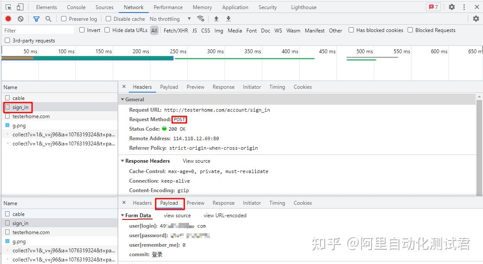
Task: Select testerhome.com request in upper list
Action: click(60, 116)
